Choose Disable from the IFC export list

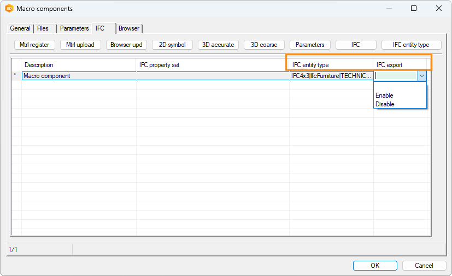click(x=385, y=104)
